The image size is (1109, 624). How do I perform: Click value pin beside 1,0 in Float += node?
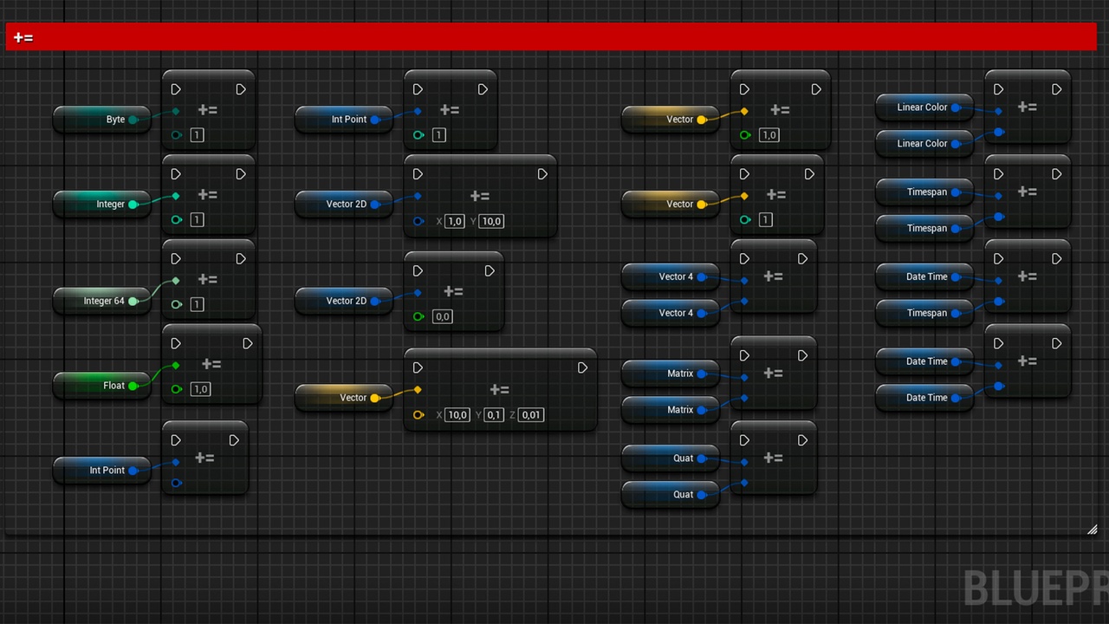pos(177,389)
